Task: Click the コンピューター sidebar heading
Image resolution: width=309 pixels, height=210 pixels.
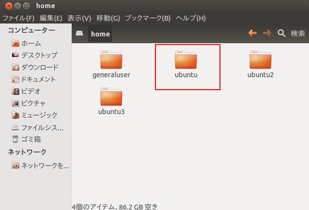Action: tap(31, 30)
